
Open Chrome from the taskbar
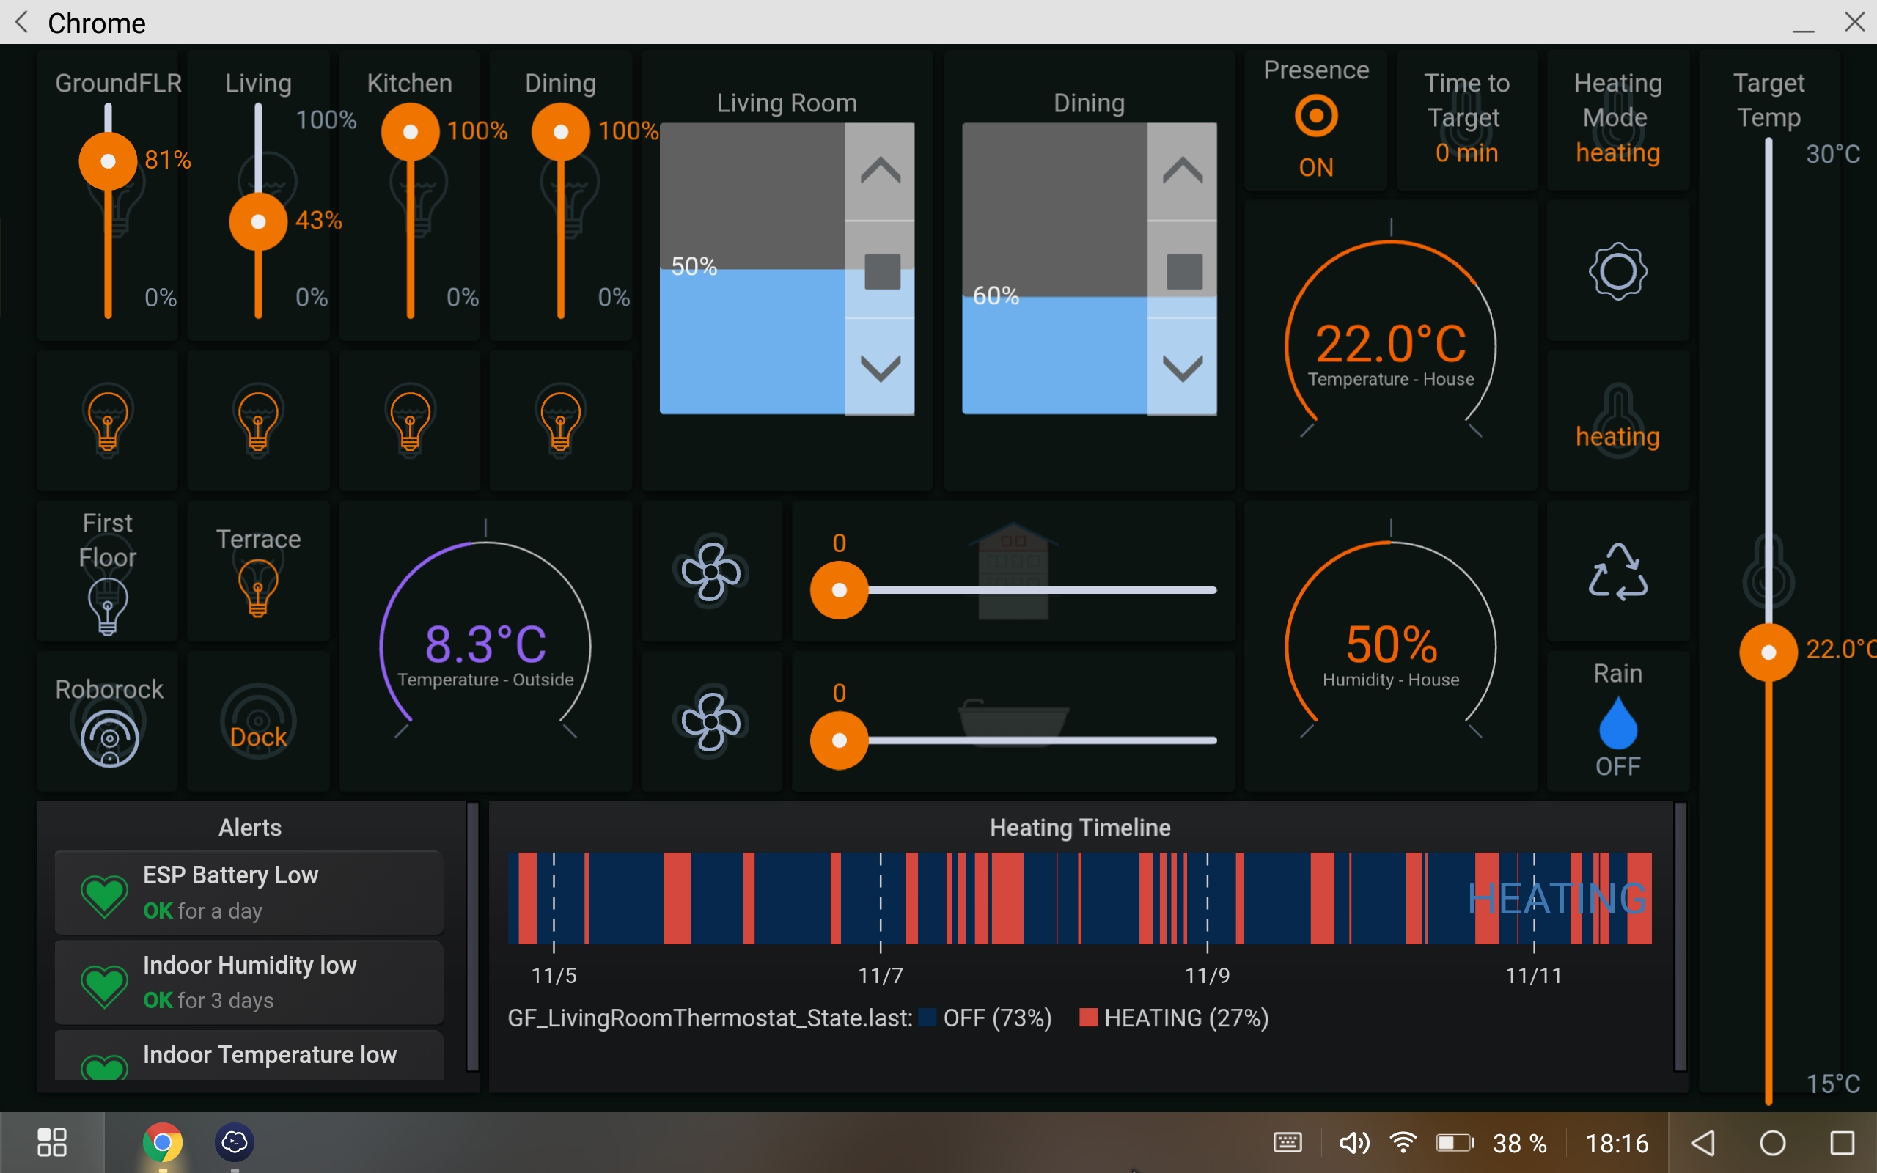[161, 1141]
